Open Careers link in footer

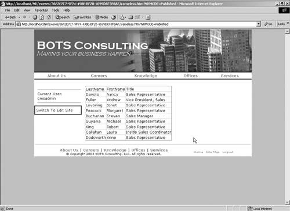coord(91,150)
